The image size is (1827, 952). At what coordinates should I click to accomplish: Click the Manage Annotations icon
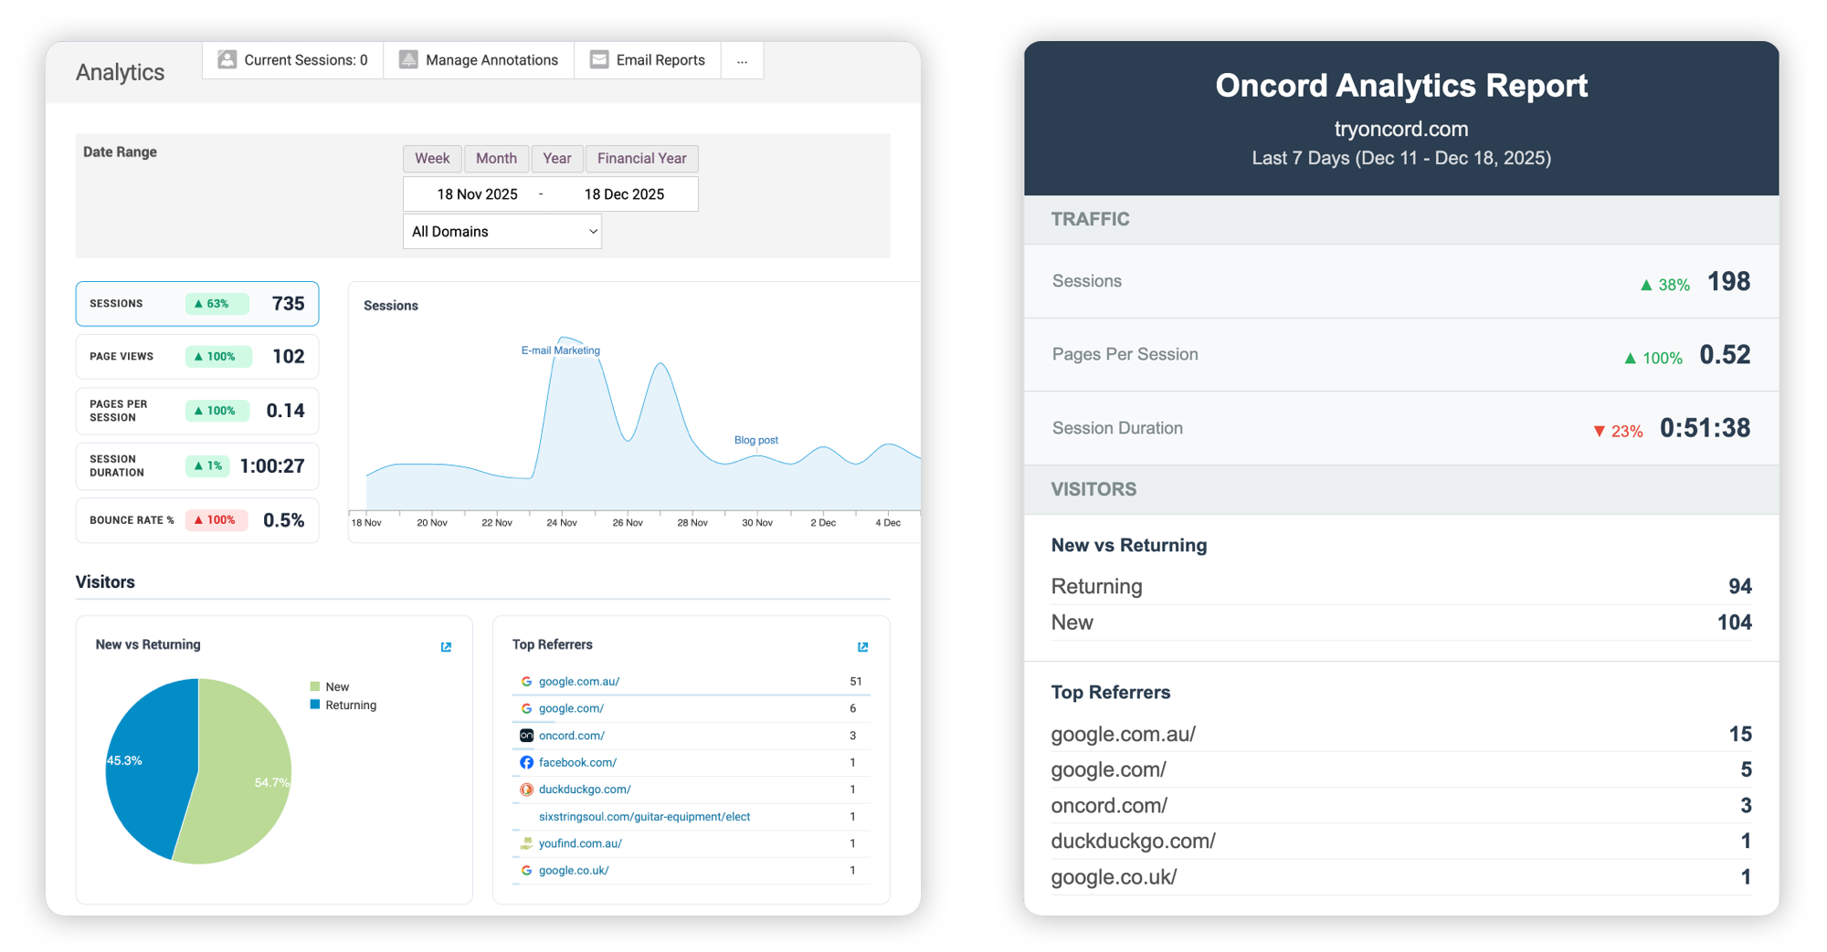pos(408,60)
